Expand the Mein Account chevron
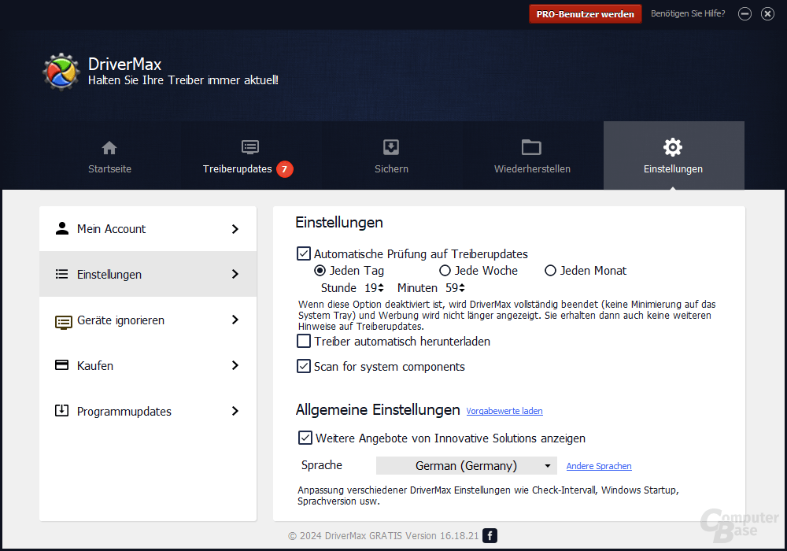 [x=235, y=229]
